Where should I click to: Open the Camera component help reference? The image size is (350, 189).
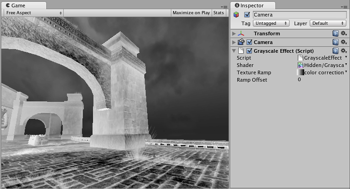click(335, 42)
